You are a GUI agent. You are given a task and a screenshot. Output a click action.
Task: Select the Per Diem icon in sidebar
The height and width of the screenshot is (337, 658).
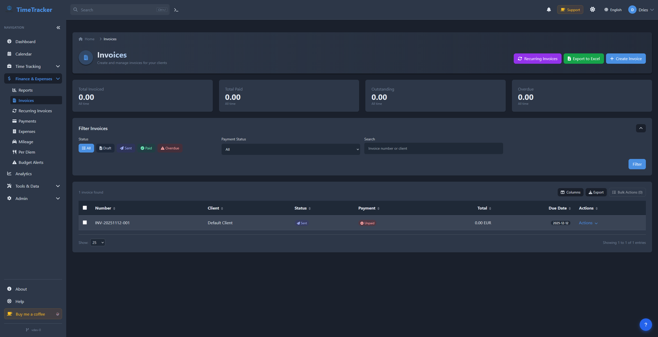[x=14, y=152]
